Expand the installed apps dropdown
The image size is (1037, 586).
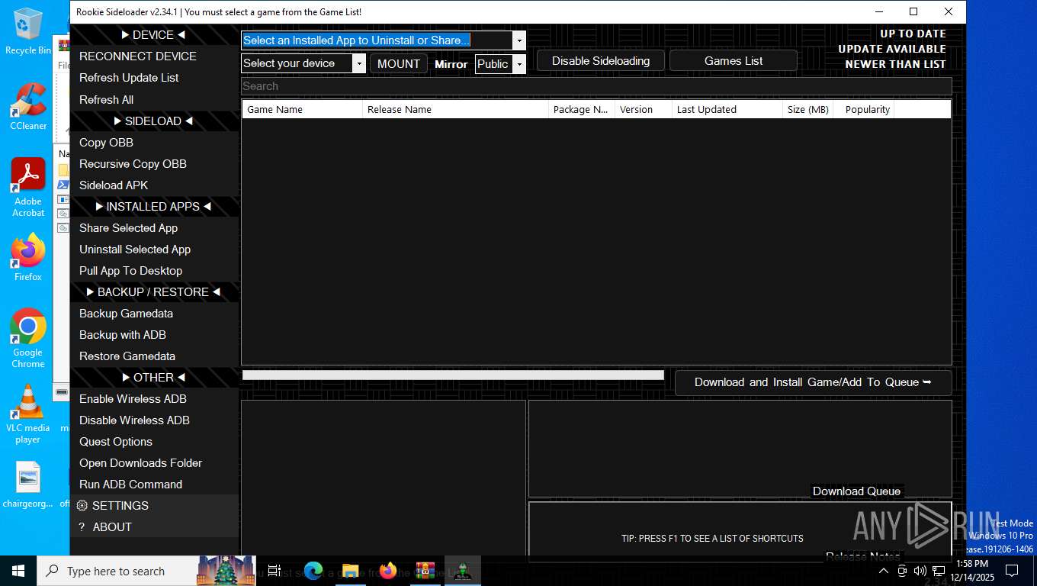pyautogui.click(x=519, y=40)
